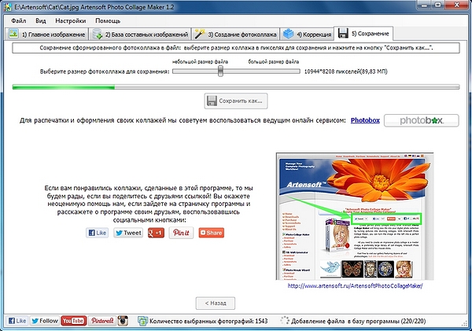
Task: Click the небольшой размер файла label
Action: pos(200,61)
